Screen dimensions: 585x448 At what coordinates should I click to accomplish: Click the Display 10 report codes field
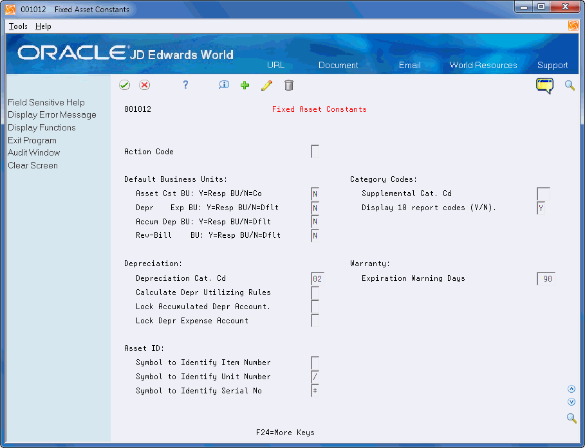[x=541, y=208]
